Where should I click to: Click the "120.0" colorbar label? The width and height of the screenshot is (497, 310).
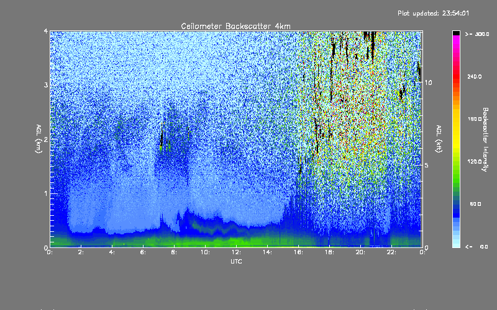[x=475, y=162]
